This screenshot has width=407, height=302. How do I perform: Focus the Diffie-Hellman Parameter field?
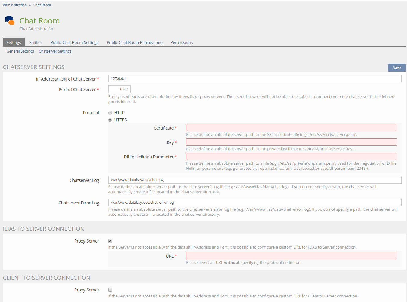pos(291,157)
